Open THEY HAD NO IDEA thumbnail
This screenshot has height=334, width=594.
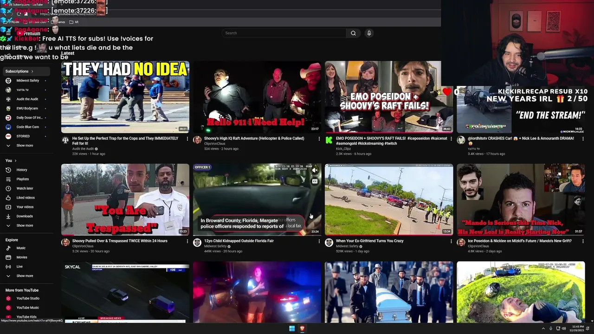tap(125, 97)
